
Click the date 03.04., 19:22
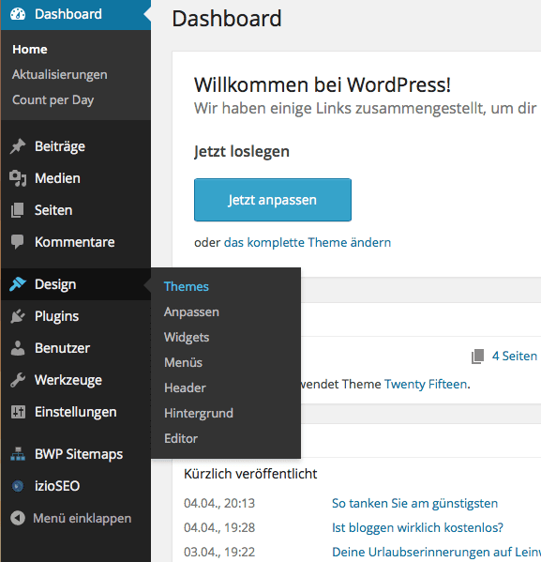point(219,552)
